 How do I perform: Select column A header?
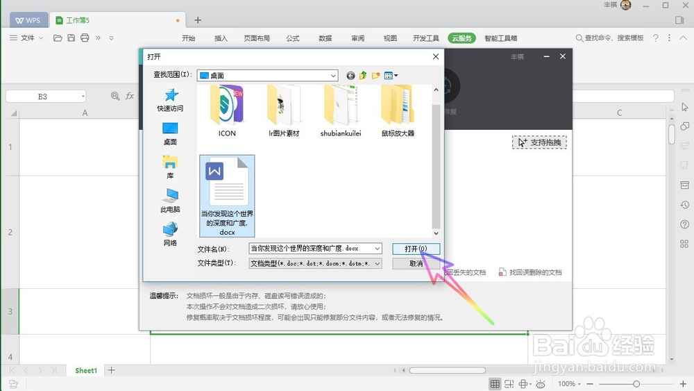(85, 113)
